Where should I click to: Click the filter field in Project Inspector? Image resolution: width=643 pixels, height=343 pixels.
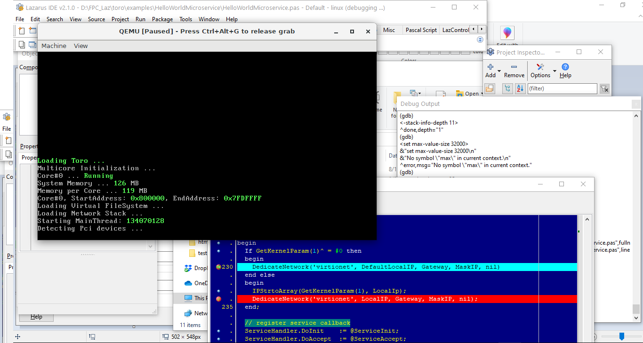tap(562, 88)
